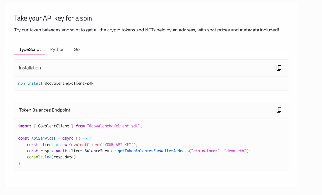Switch to the Go tab
The width and height of the screenshot is (322, 195).
(x=77, y=49)
